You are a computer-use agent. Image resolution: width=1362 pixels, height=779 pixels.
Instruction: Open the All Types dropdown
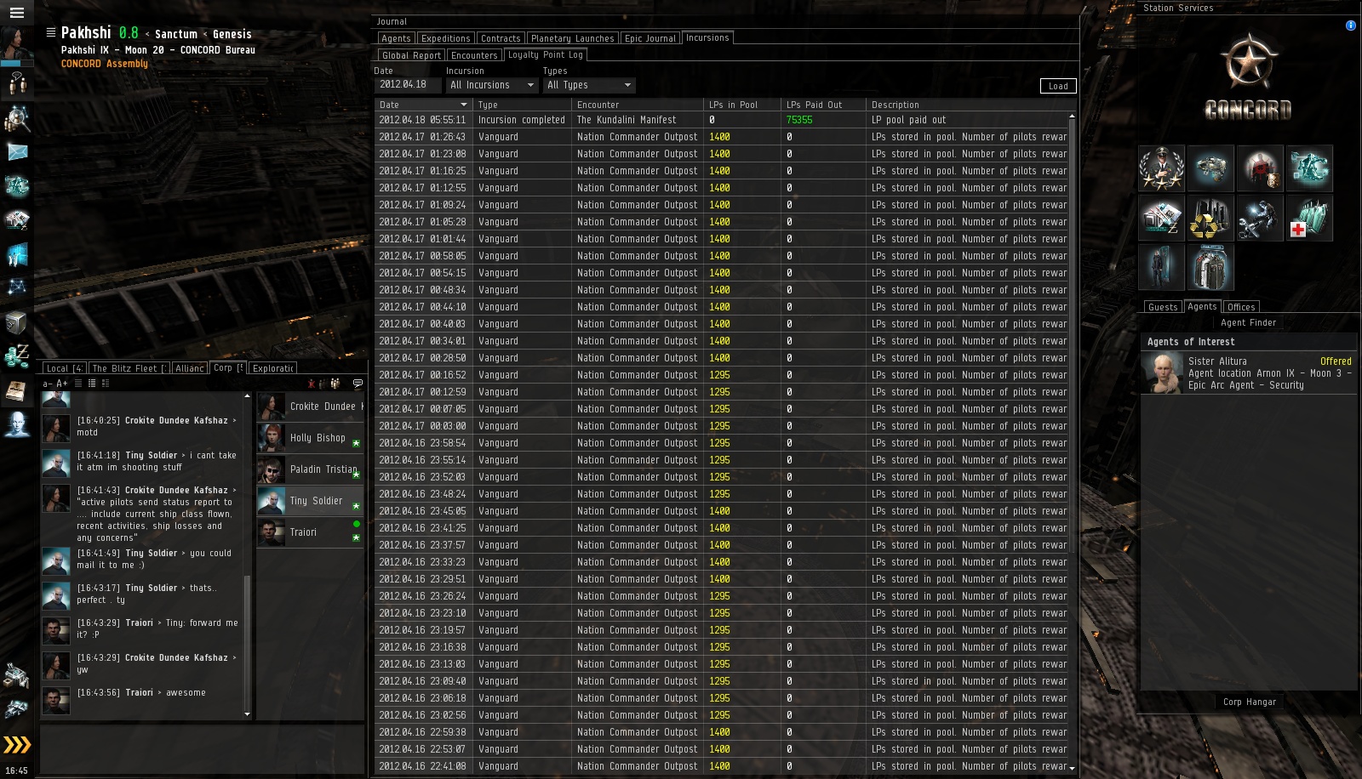(589, 85)
